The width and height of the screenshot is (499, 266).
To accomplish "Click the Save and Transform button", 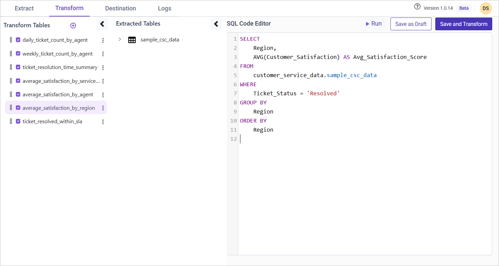I will click(464, 24).
